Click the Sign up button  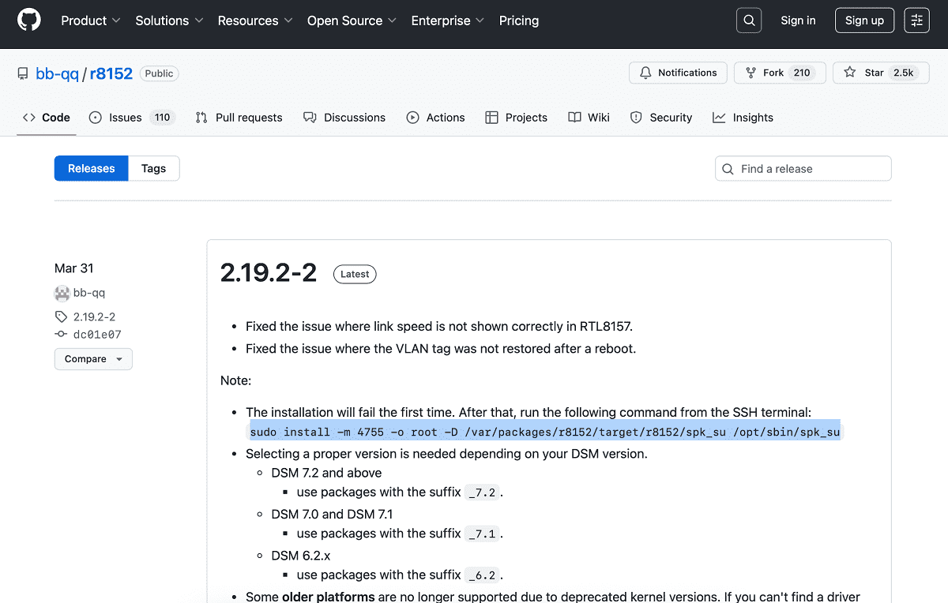coord(864,21)
